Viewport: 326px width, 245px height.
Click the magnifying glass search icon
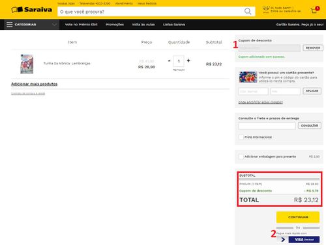248,11
